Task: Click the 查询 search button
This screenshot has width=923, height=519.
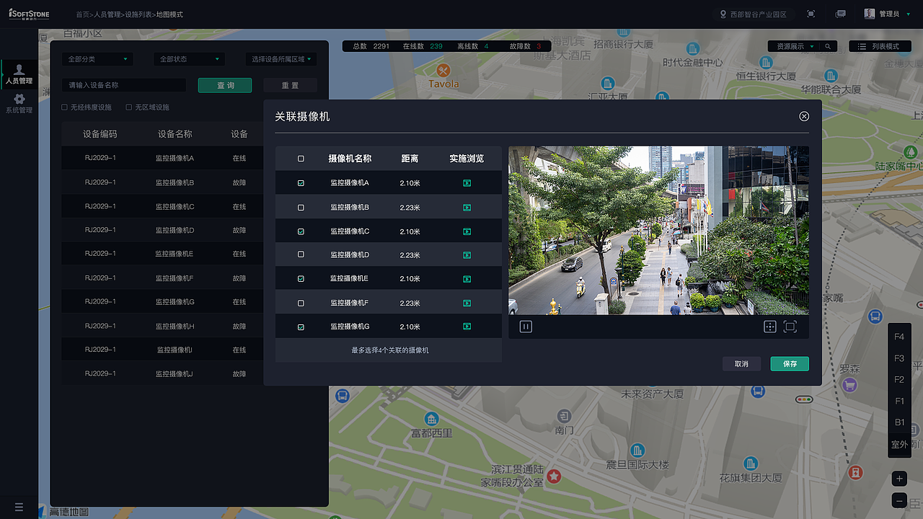Action: (x=225, y=85)
